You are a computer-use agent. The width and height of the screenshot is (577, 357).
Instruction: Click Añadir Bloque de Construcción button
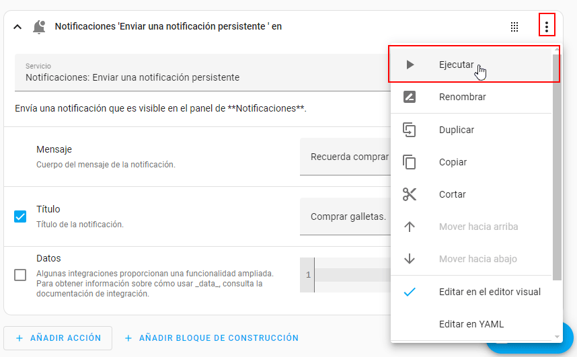pyautogui.click(x=211, y=338)
